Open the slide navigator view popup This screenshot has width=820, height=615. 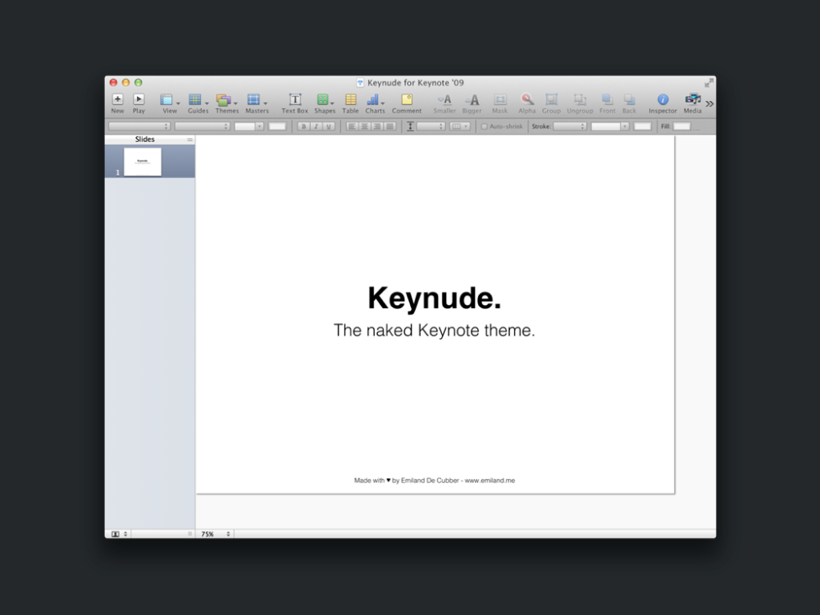(119, 534)
